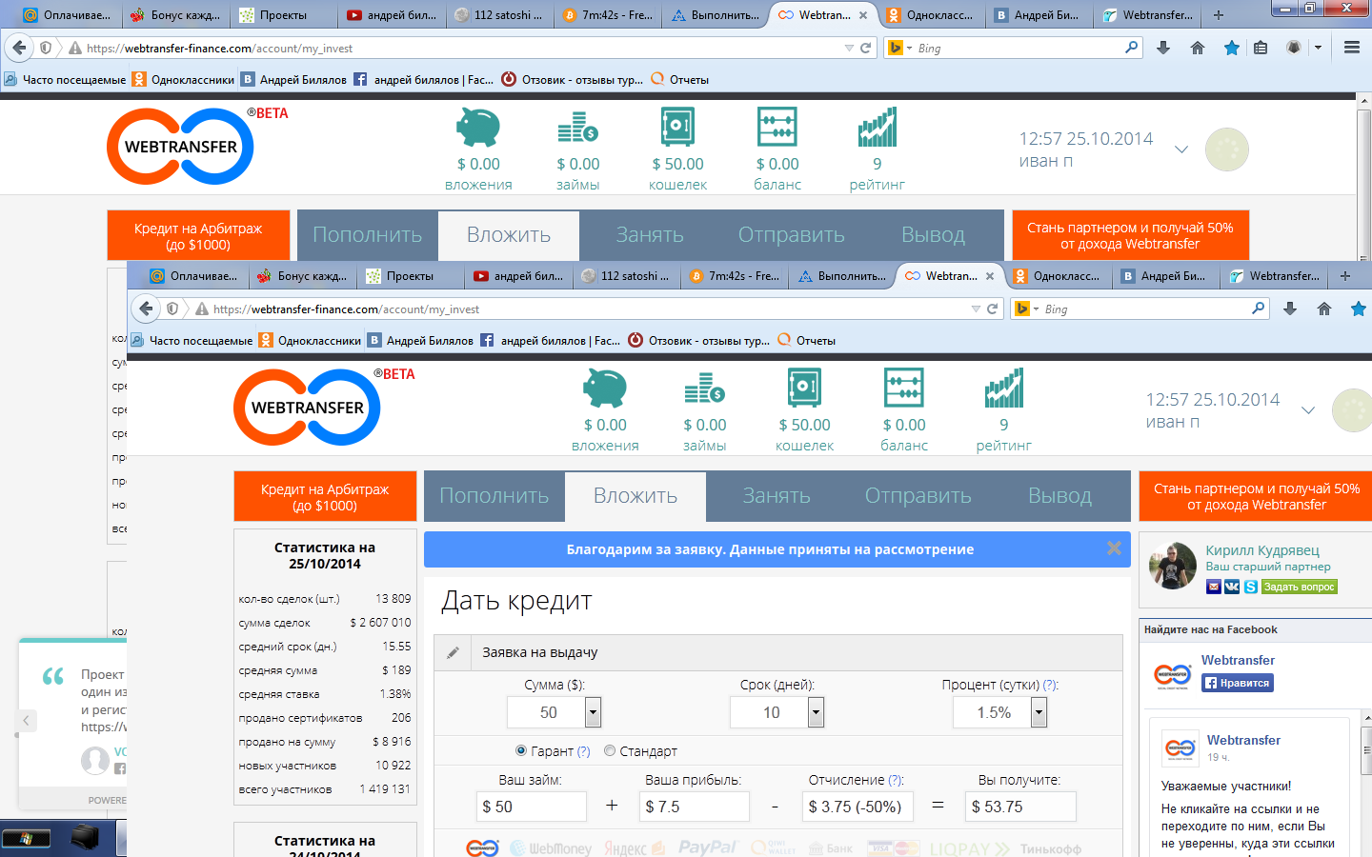Open рейтинг chart icon in background page
The image size is (1372, 857).
[x=878, y=127]
